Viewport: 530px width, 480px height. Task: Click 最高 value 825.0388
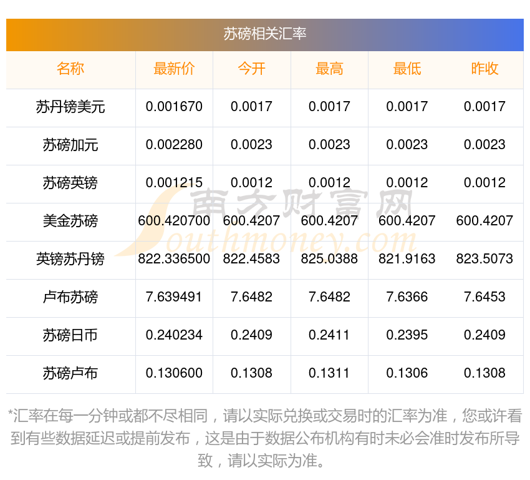(x=329, y=259)
